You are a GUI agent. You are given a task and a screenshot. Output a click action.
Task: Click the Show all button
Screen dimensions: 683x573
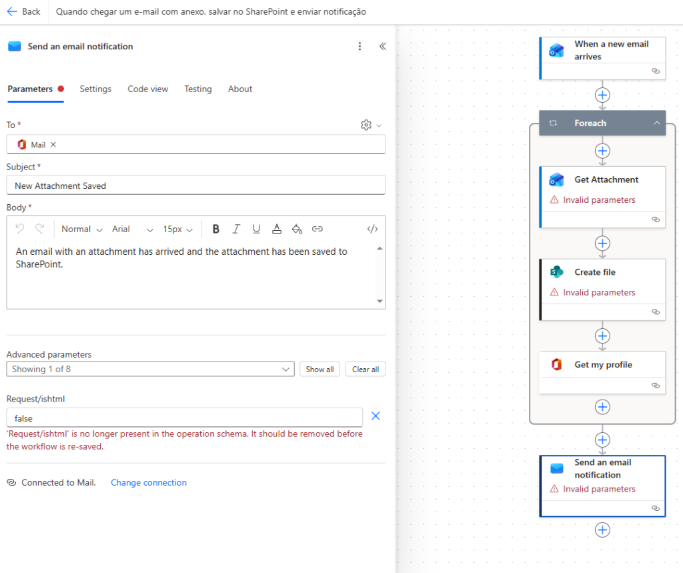coord(320,369)
